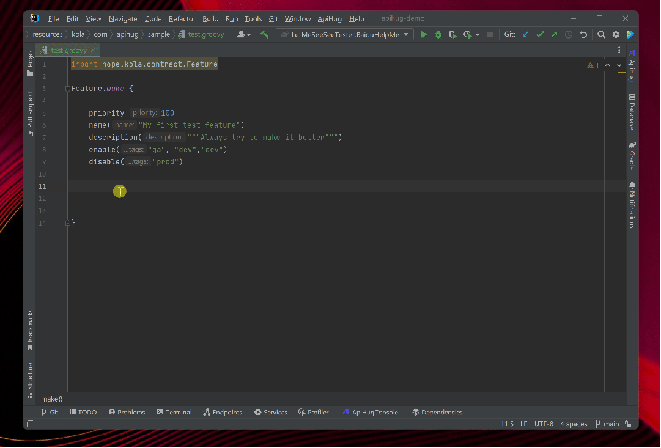Screen dimensions: 661x448
Task: Collapse the Feature.make block fold marker
Action: (x=67, y=89)
